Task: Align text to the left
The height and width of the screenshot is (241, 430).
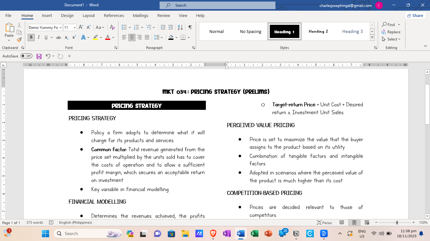Action: click(x=124, y=37)
